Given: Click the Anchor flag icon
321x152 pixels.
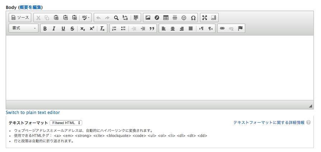Looking at the screenshot, I should pyautogui.click(x=241, y=29).
